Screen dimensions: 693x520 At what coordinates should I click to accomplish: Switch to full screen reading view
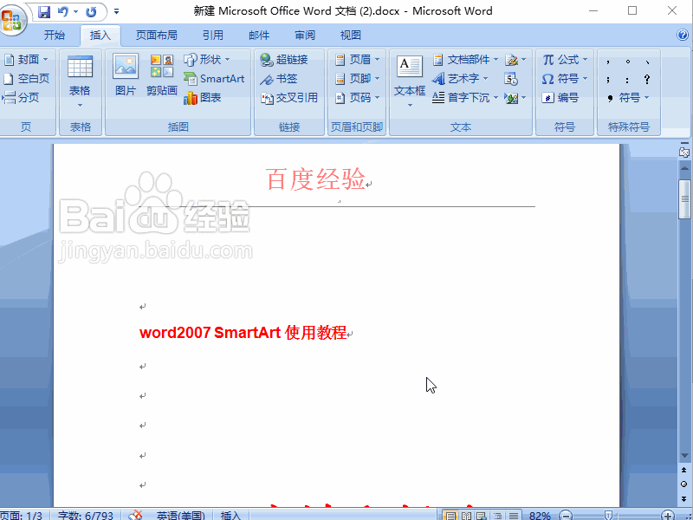pyautogui.click(x=466, y=516)
